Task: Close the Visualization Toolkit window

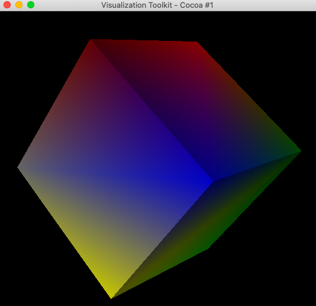Action: (7, 5)
